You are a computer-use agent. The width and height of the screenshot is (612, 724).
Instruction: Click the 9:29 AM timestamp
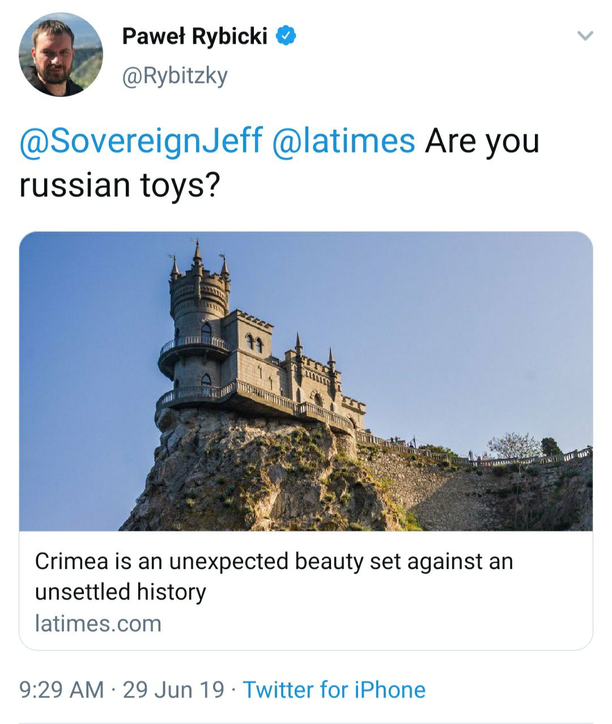tap(62, 690)
